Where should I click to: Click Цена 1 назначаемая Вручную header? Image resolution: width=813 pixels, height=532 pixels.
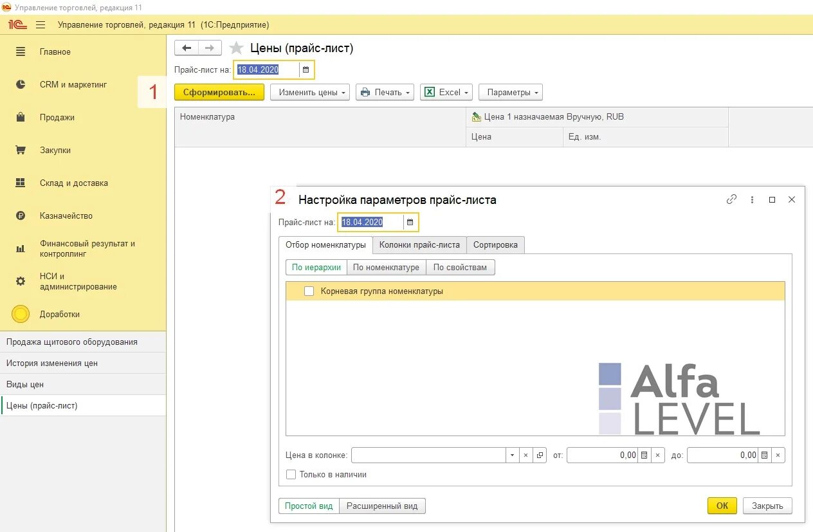[597, 117]
